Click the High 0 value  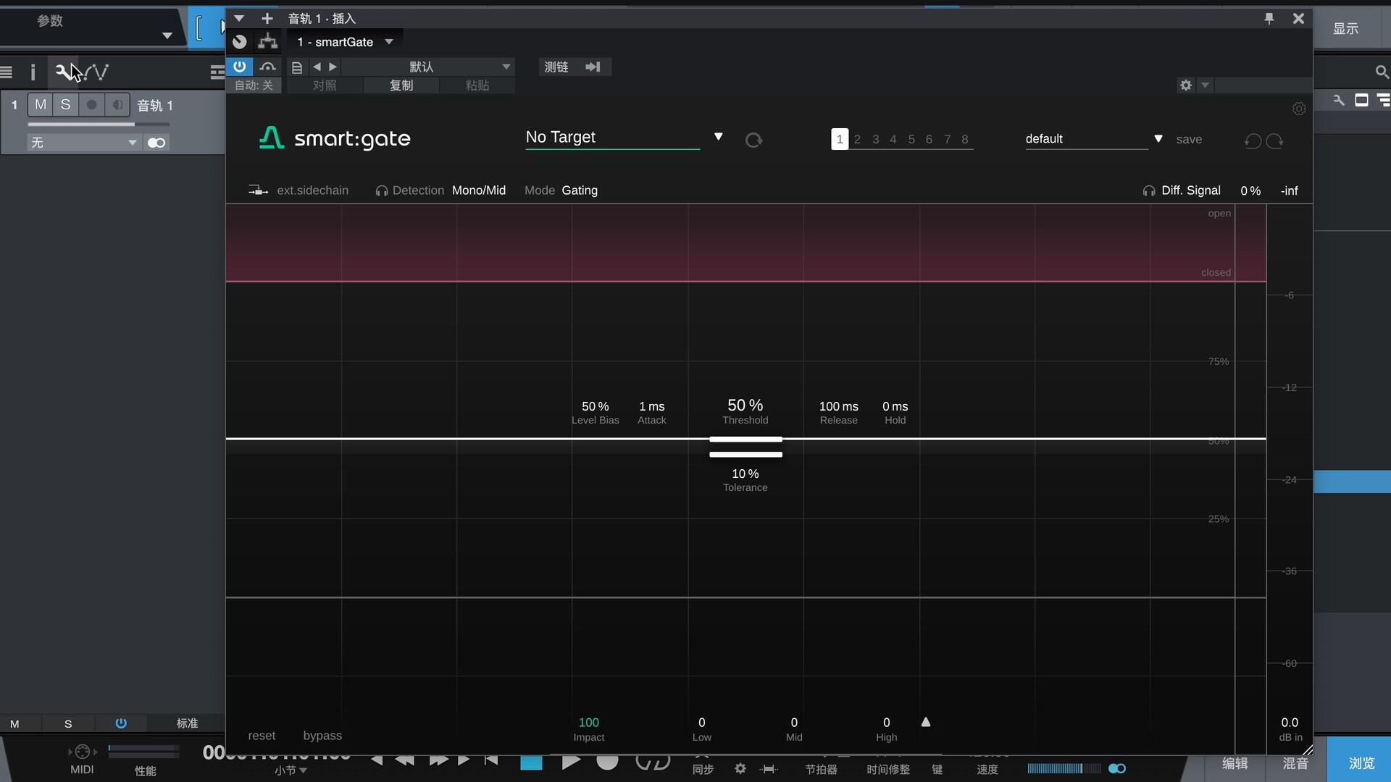(x=886, y=722)
